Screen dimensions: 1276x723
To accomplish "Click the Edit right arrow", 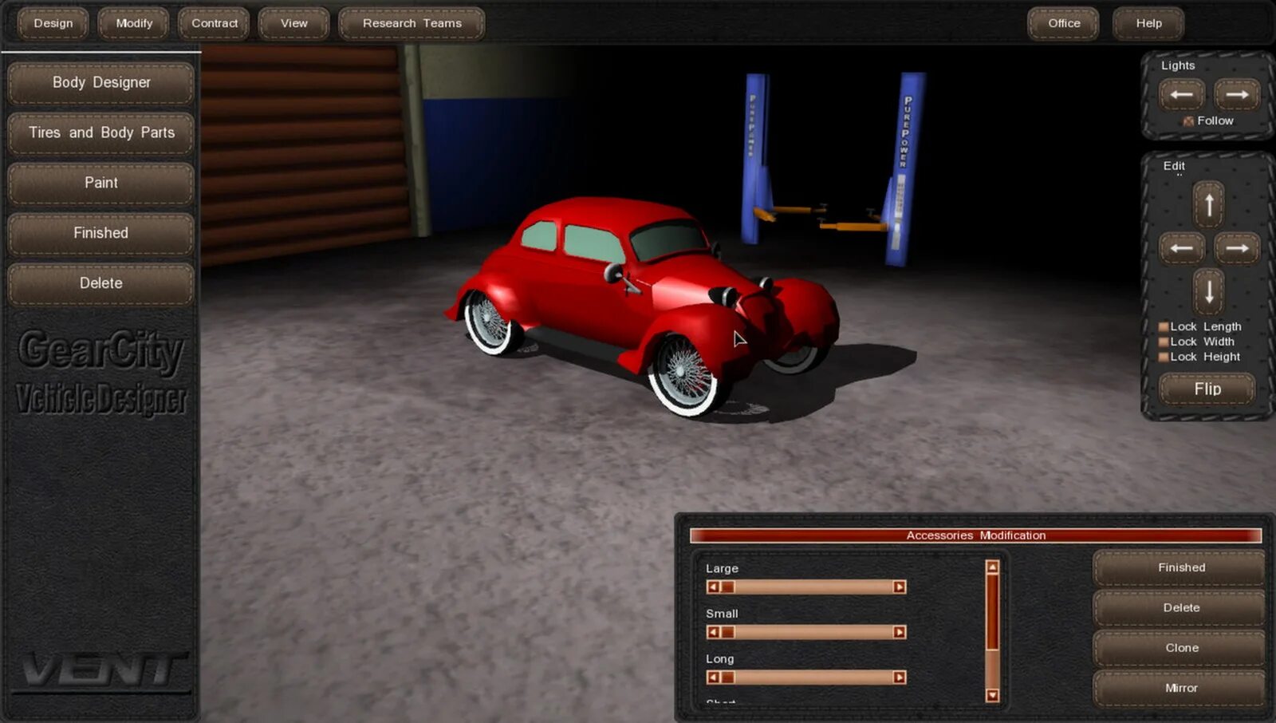I will (x=1237, y=248).
